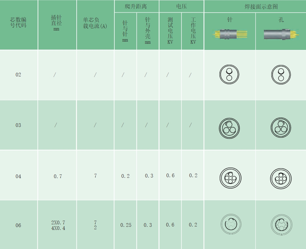Screen dimensions: 306x249
Task: Click the 芯数编号代码 column header
Action: click(x=19, y=23)
